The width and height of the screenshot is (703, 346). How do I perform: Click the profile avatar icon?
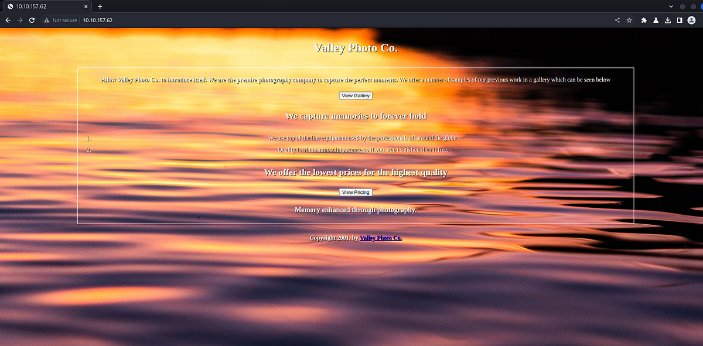[692, 19]
